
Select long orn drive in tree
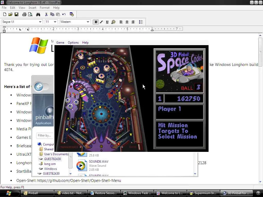click(47, 164)
